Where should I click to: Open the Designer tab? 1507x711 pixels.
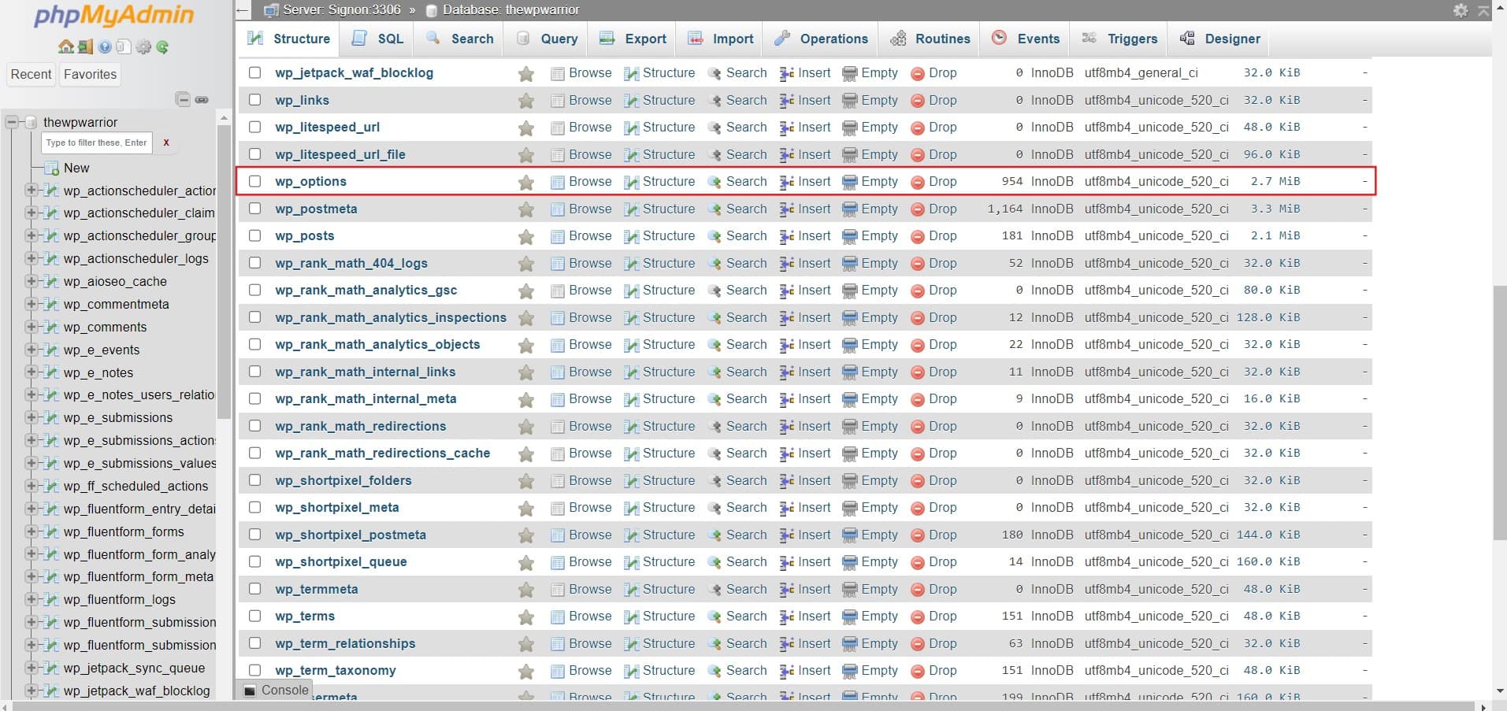1220,39
